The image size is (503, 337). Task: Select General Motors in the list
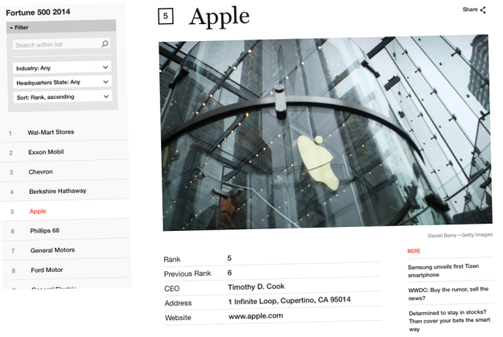pyautogui.click(x=52, y=250)
